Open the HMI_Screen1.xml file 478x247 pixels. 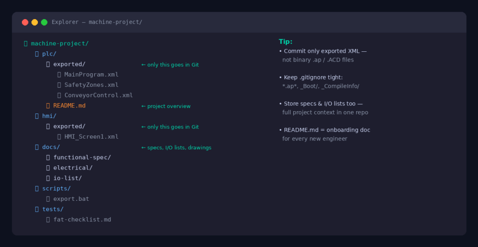pos(91,137)
